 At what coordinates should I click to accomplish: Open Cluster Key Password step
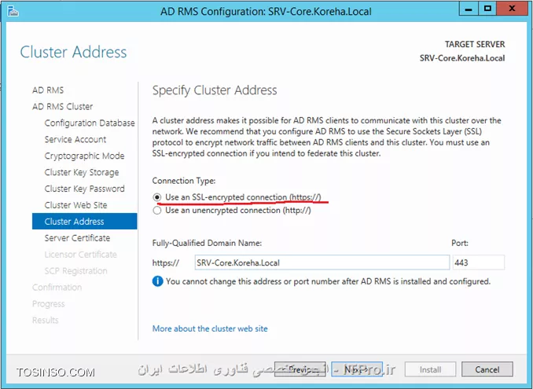point(84,189)
